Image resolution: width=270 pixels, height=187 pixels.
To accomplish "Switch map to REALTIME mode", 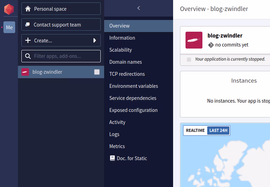I will point(195,131).
